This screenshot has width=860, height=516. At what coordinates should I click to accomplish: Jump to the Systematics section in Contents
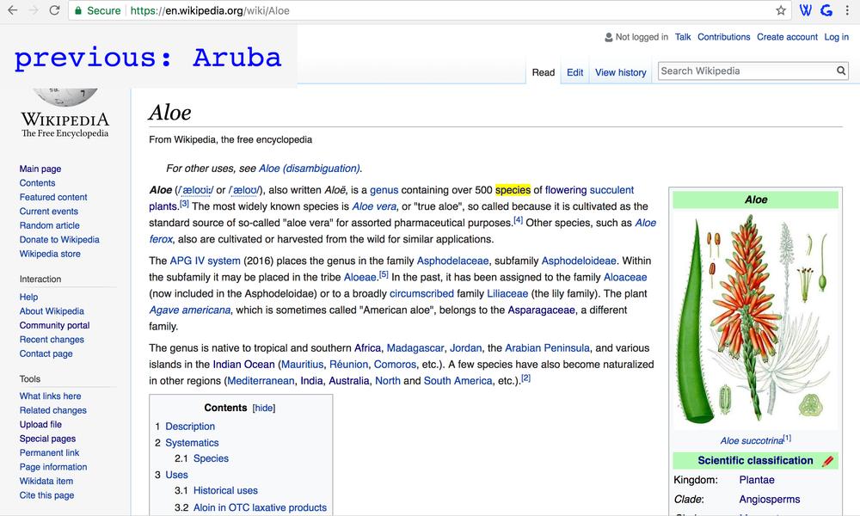[192, 443]
